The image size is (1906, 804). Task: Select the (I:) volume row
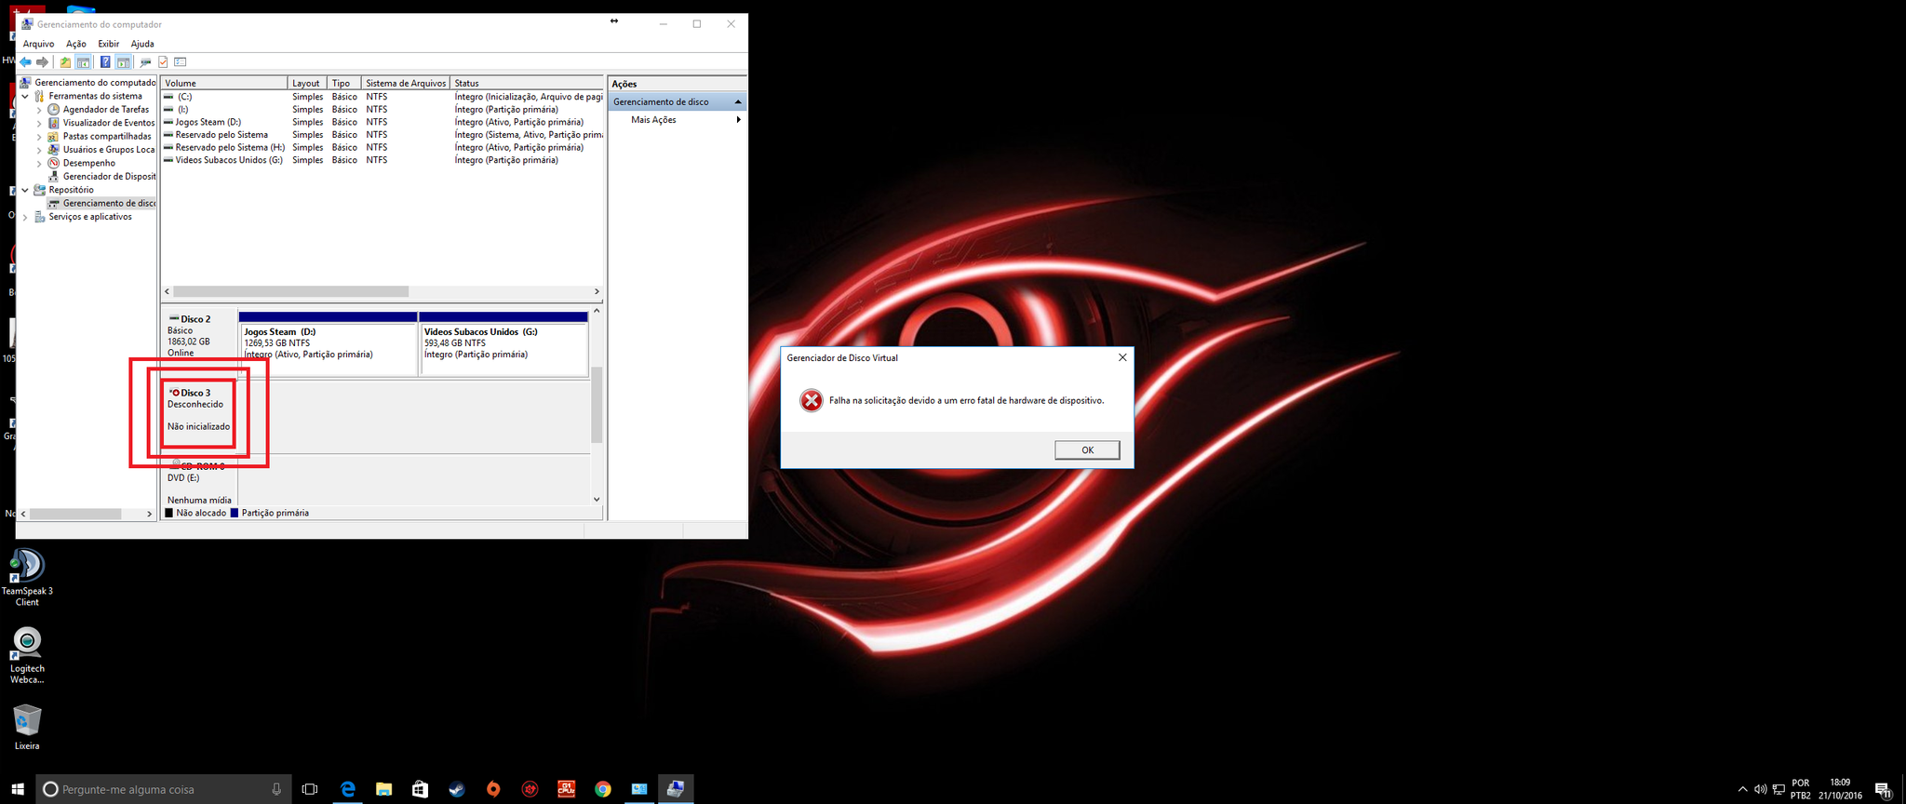tap(383, 109)
